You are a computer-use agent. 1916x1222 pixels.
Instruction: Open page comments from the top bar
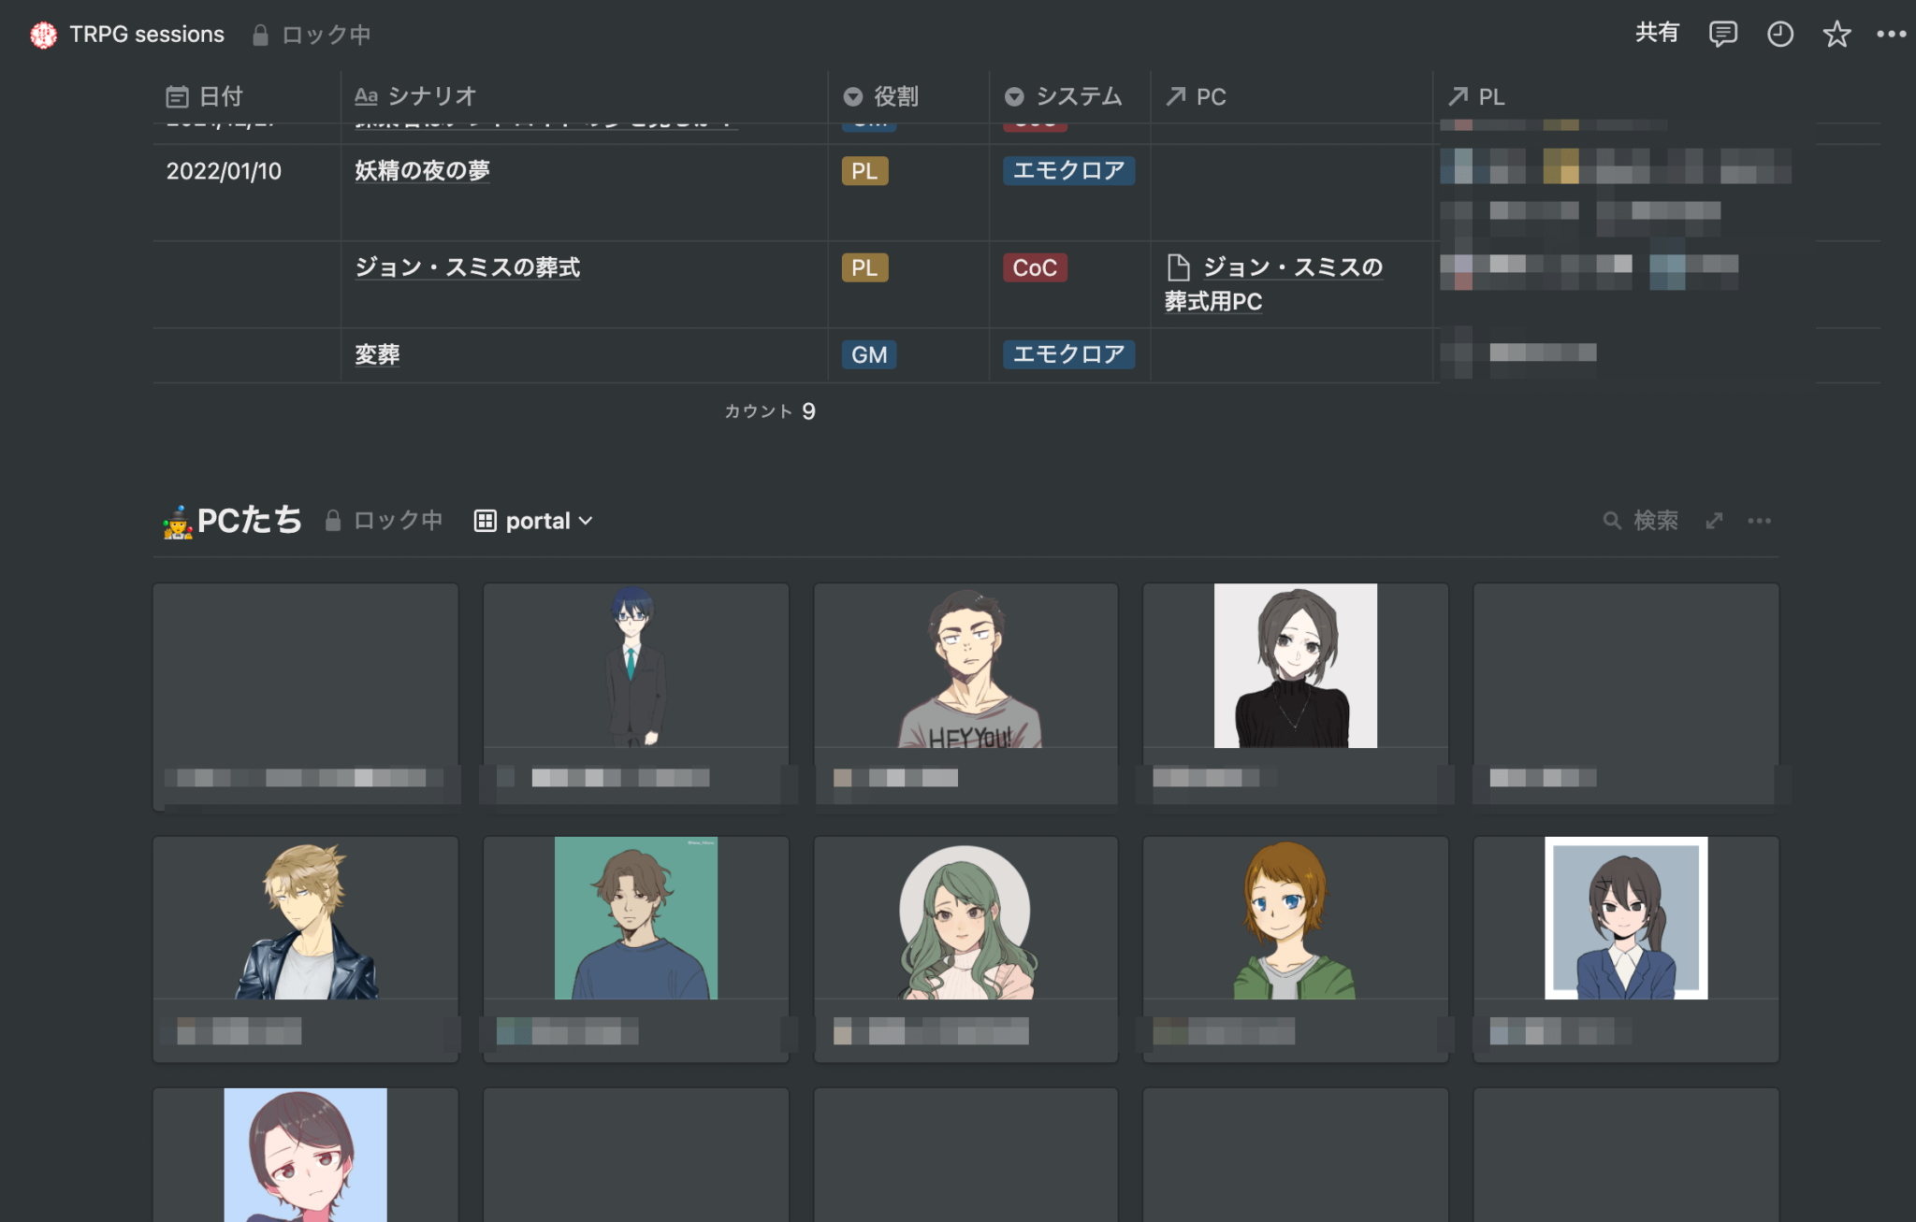pyautogui.click(x=1722, y=34)
